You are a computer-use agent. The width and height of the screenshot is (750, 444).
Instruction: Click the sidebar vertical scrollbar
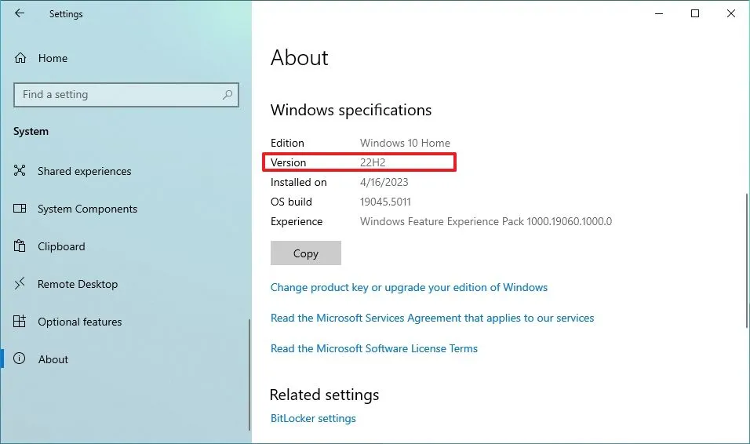point(249,375)
